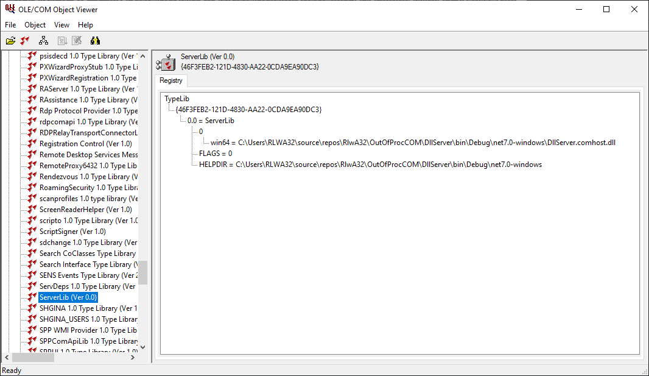
Task: Select rdpcomapi 1.0 Type Library item
Action: [88, 122]
